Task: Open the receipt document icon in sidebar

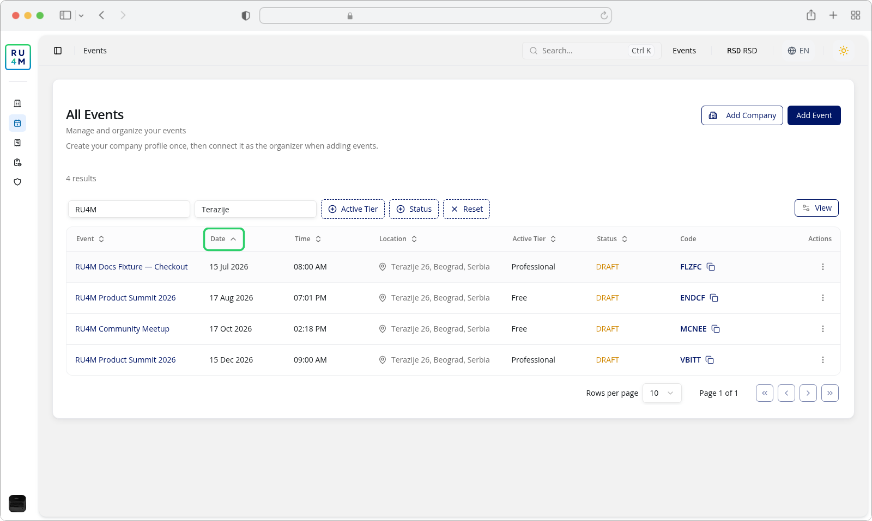Action: pyautogui.click(x=17, y=143)
